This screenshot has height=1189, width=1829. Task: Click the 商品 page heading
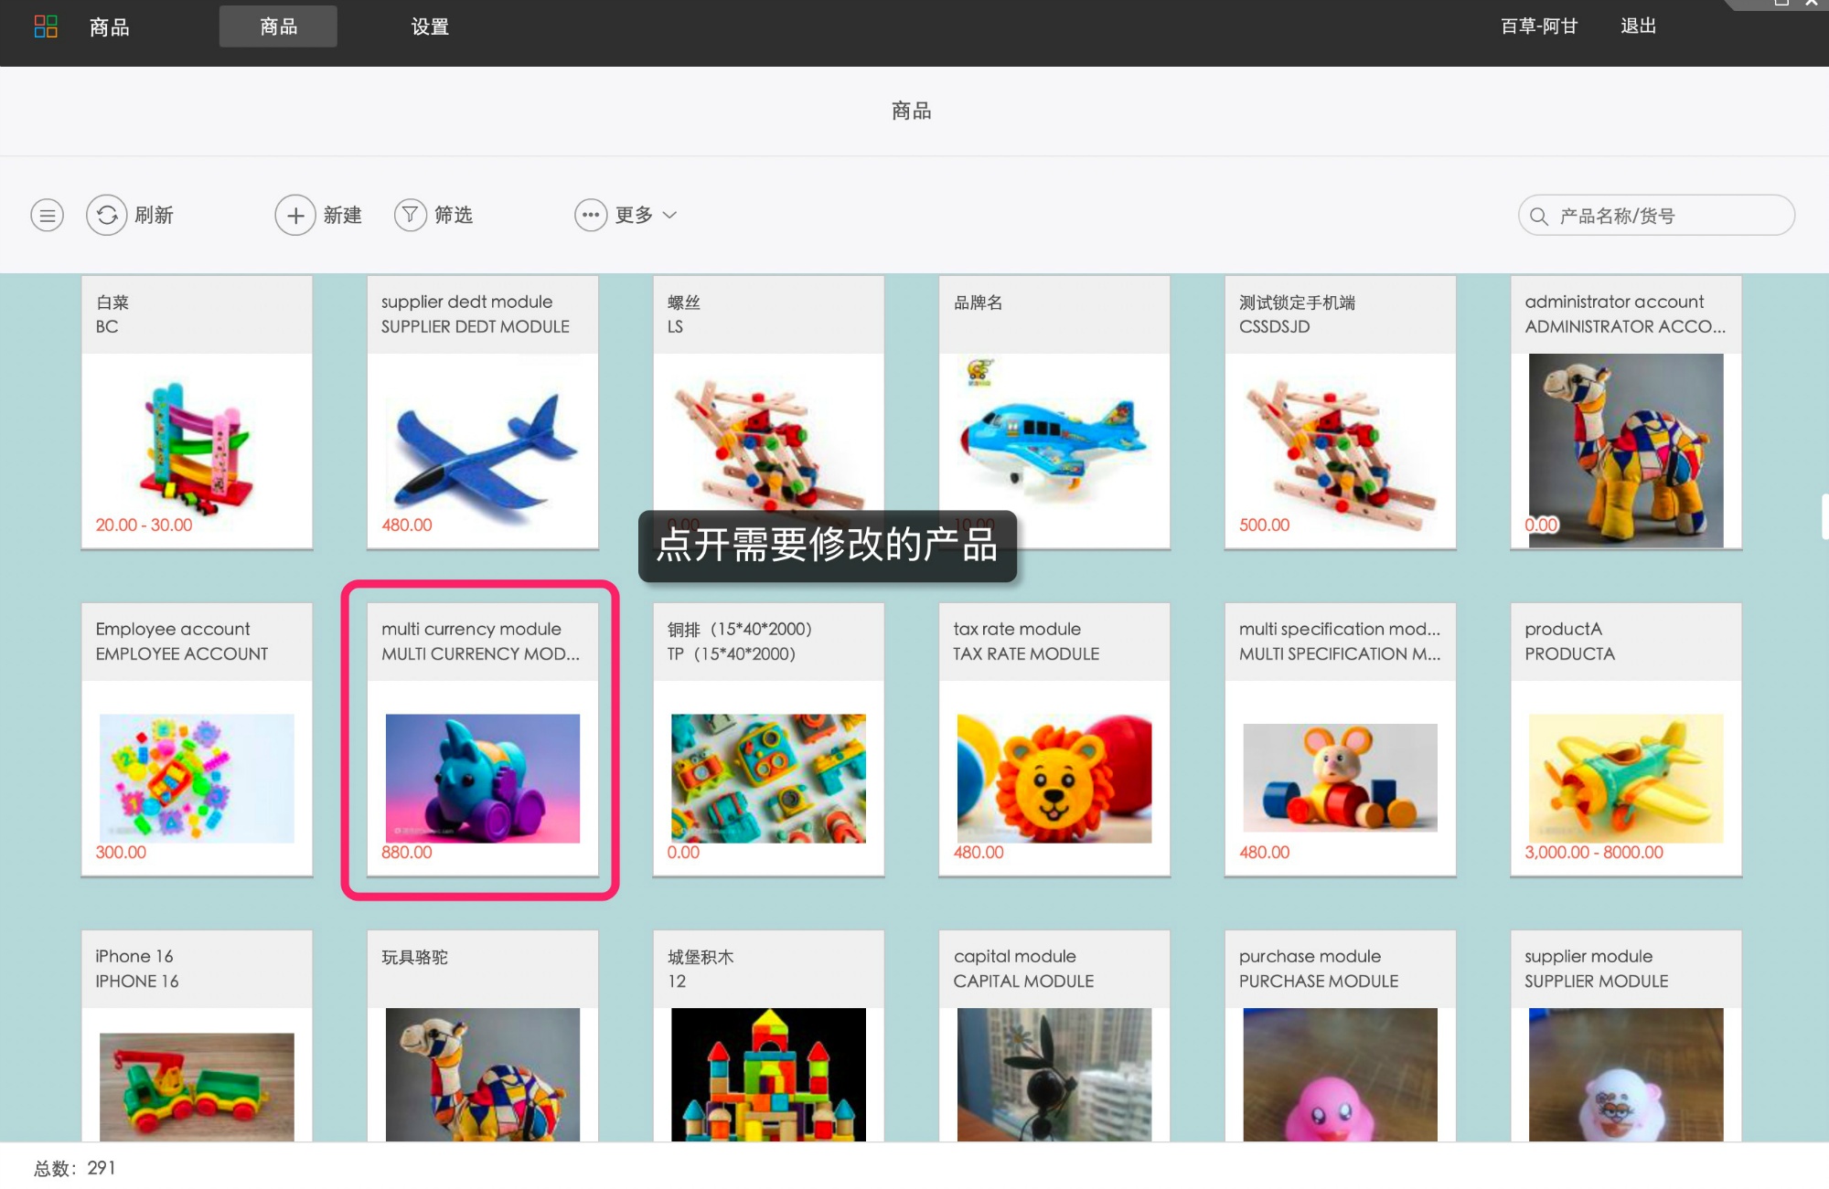912,111
